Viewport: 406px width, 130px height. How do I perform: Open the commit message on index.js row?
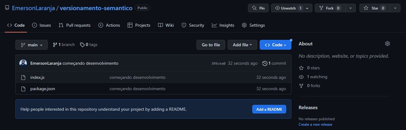pos(138,77)
